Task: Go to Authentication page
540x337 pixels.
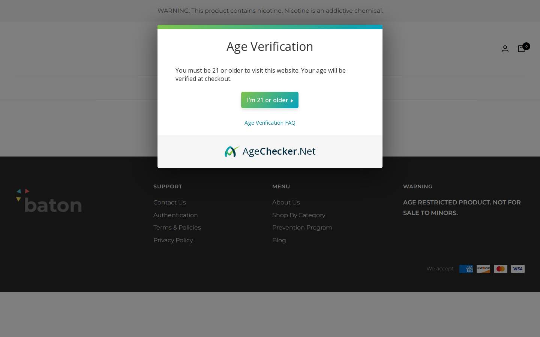Action: pos(175,215)
